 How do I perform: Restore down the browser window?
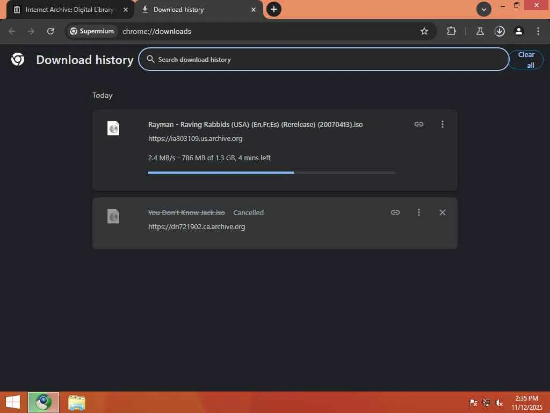click(516, 5)
